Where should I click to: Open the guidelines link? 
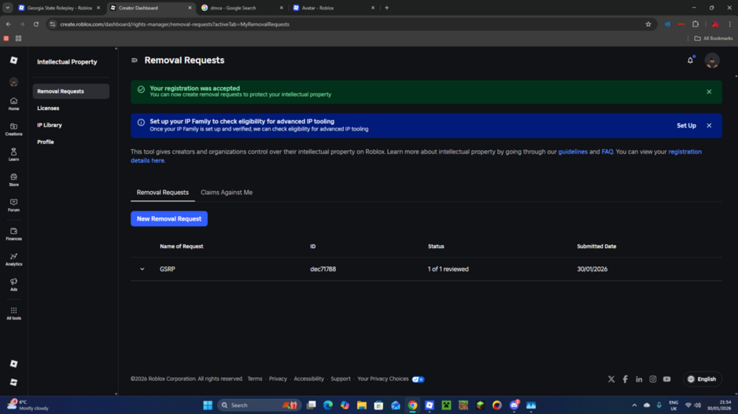[x=573, y=151]
